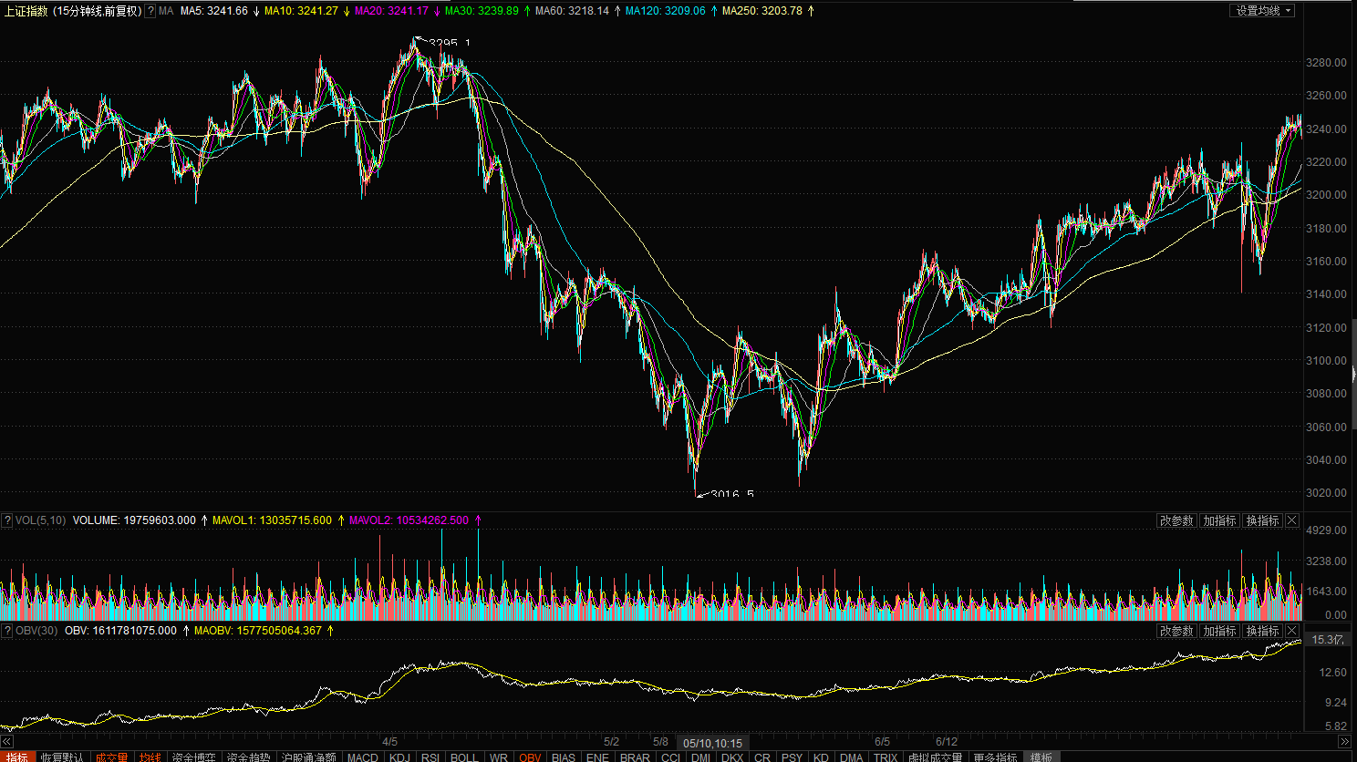Toggle the 均线 moving average overlay
1357x762 pixels.
150,757
